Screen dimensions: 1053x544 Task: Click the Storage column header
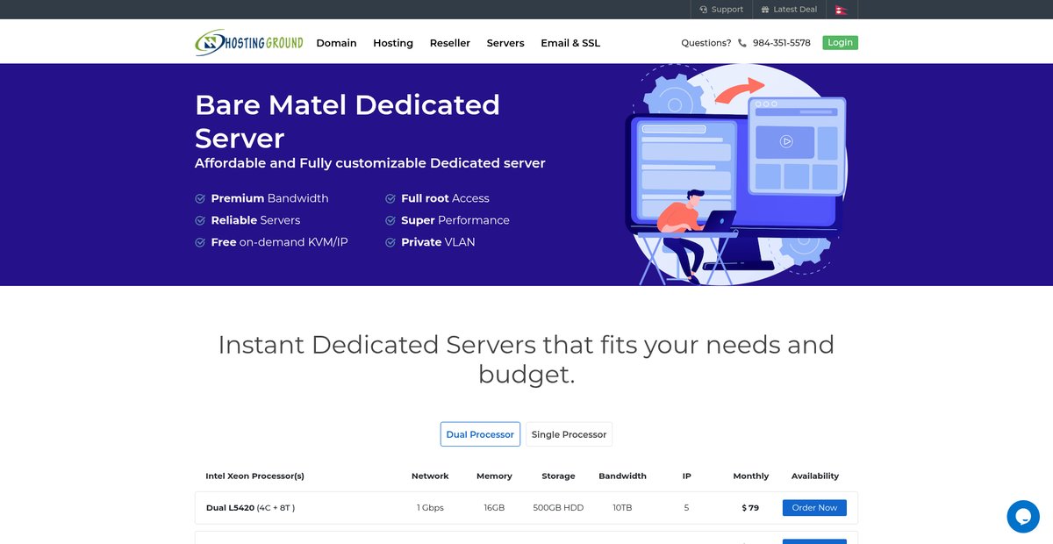pos(558,476)
